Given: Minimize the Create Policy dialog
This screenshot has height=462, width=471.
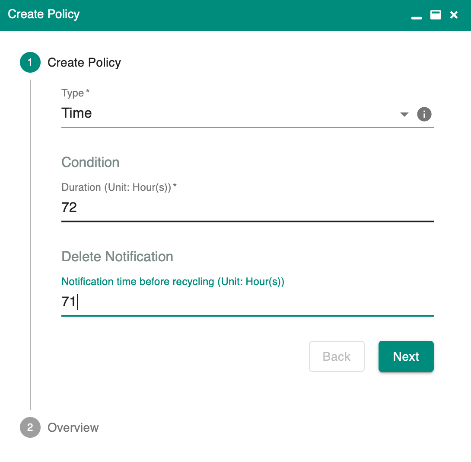Looking at the screenshot, I should pos(416,18).
